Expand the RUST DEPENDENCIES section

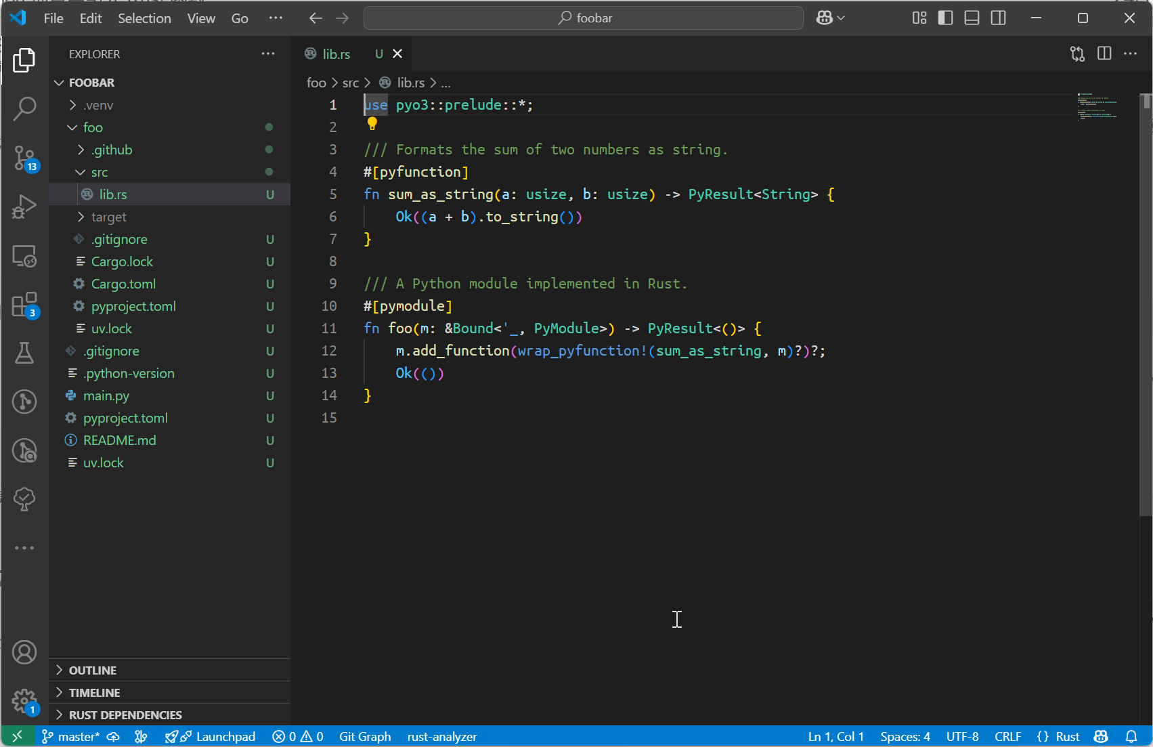click(170, 714)
